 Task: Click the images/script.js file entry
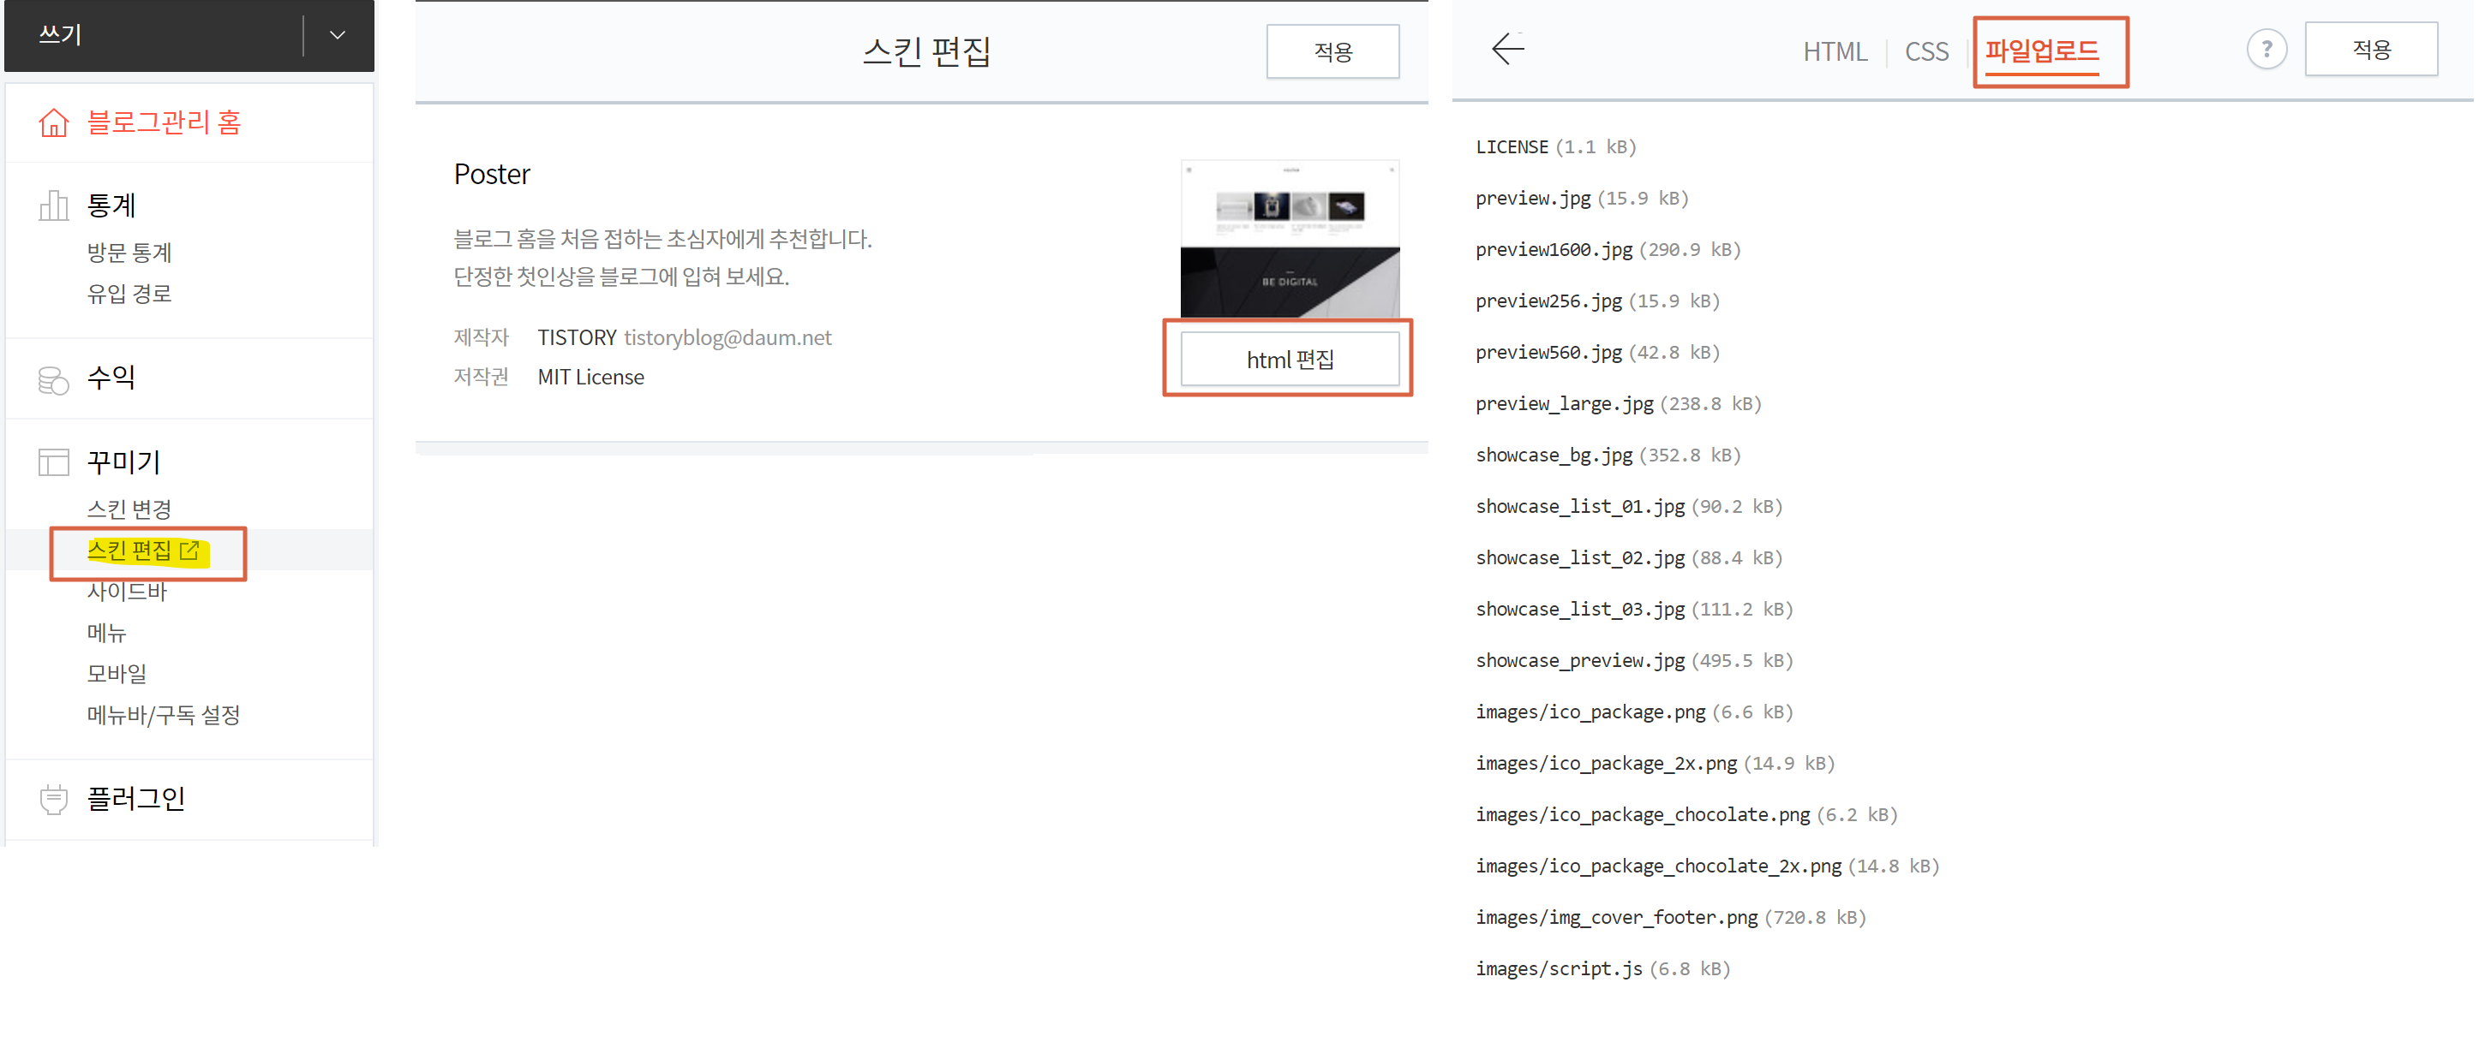(x=1558, y=968)
